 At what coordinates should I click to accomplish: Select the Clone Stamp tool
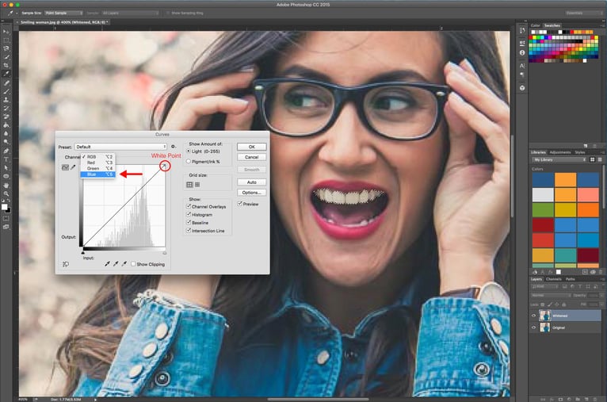point(6,100)
